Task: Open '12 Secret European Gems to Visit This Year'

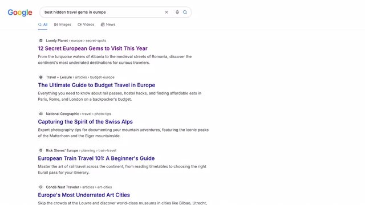Action: pos(92,48)
